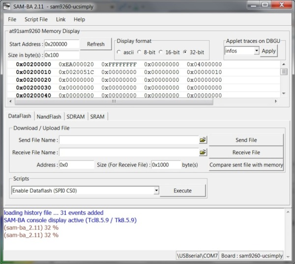The image size is (295, 264).
Task: Select the 8-bit display format
Action: (x=139, y=52)
